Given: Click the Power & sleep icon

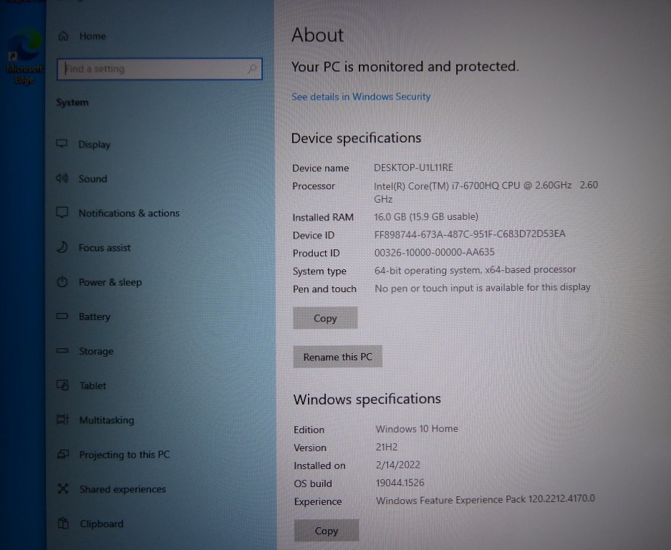Looking at the screenshot, I should tap(62, 281).
